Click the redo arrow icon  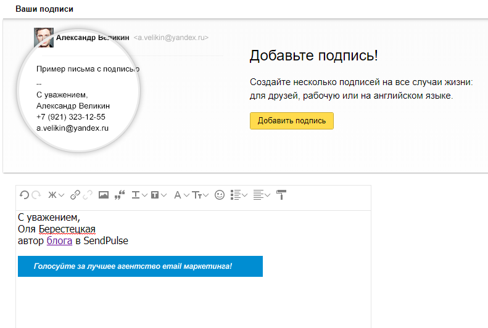[x=36, y=195]
